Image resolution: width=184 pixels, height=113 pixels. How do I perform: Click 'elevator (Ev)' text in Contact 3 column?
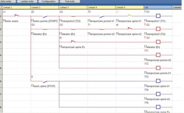tap(68, 34)
